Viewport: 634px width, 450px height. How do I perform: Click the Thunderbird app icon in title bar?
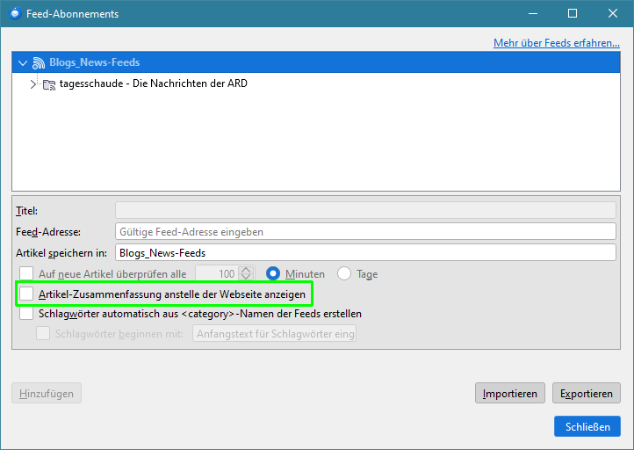coord(15,14)
